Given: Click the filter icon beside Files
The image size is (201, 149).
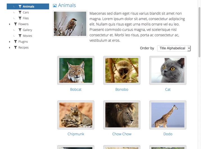Looking at the screenshot, I should coord(20,18).
